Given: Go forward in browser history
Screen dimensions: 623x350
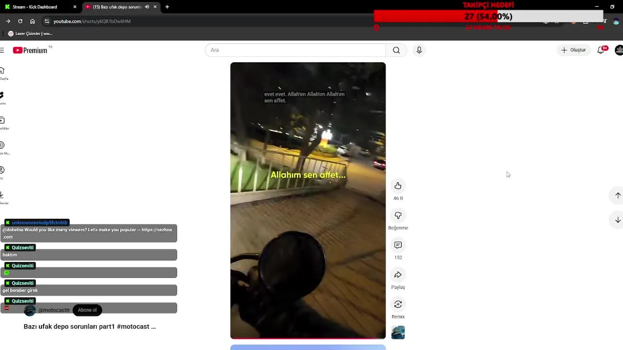Looking at the screenshot, I should coord(8,21).
